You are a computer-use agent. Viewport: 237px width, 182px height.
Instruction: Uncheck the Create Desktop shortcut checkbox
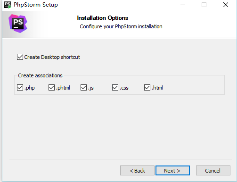click(20, 57)
